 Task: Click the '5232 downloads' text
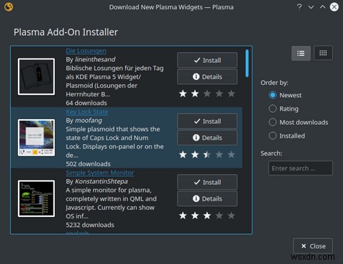coord(90,225)
